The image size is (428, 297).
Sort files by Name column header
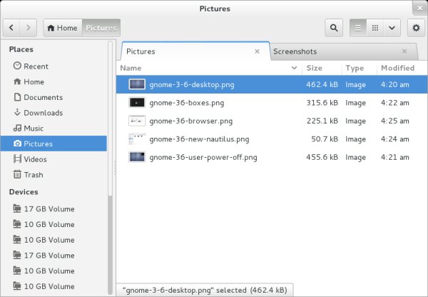[x=131, y=68]
